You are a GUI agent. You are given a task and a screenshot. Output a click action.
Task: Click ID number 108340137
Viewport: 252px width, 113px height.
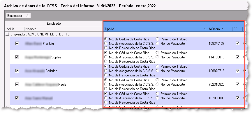click(x=216, y=44)
